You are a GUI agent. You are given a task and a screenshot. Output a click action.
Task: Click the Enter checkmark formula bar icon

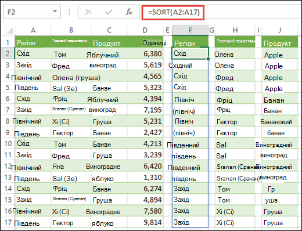pos(109,12)
